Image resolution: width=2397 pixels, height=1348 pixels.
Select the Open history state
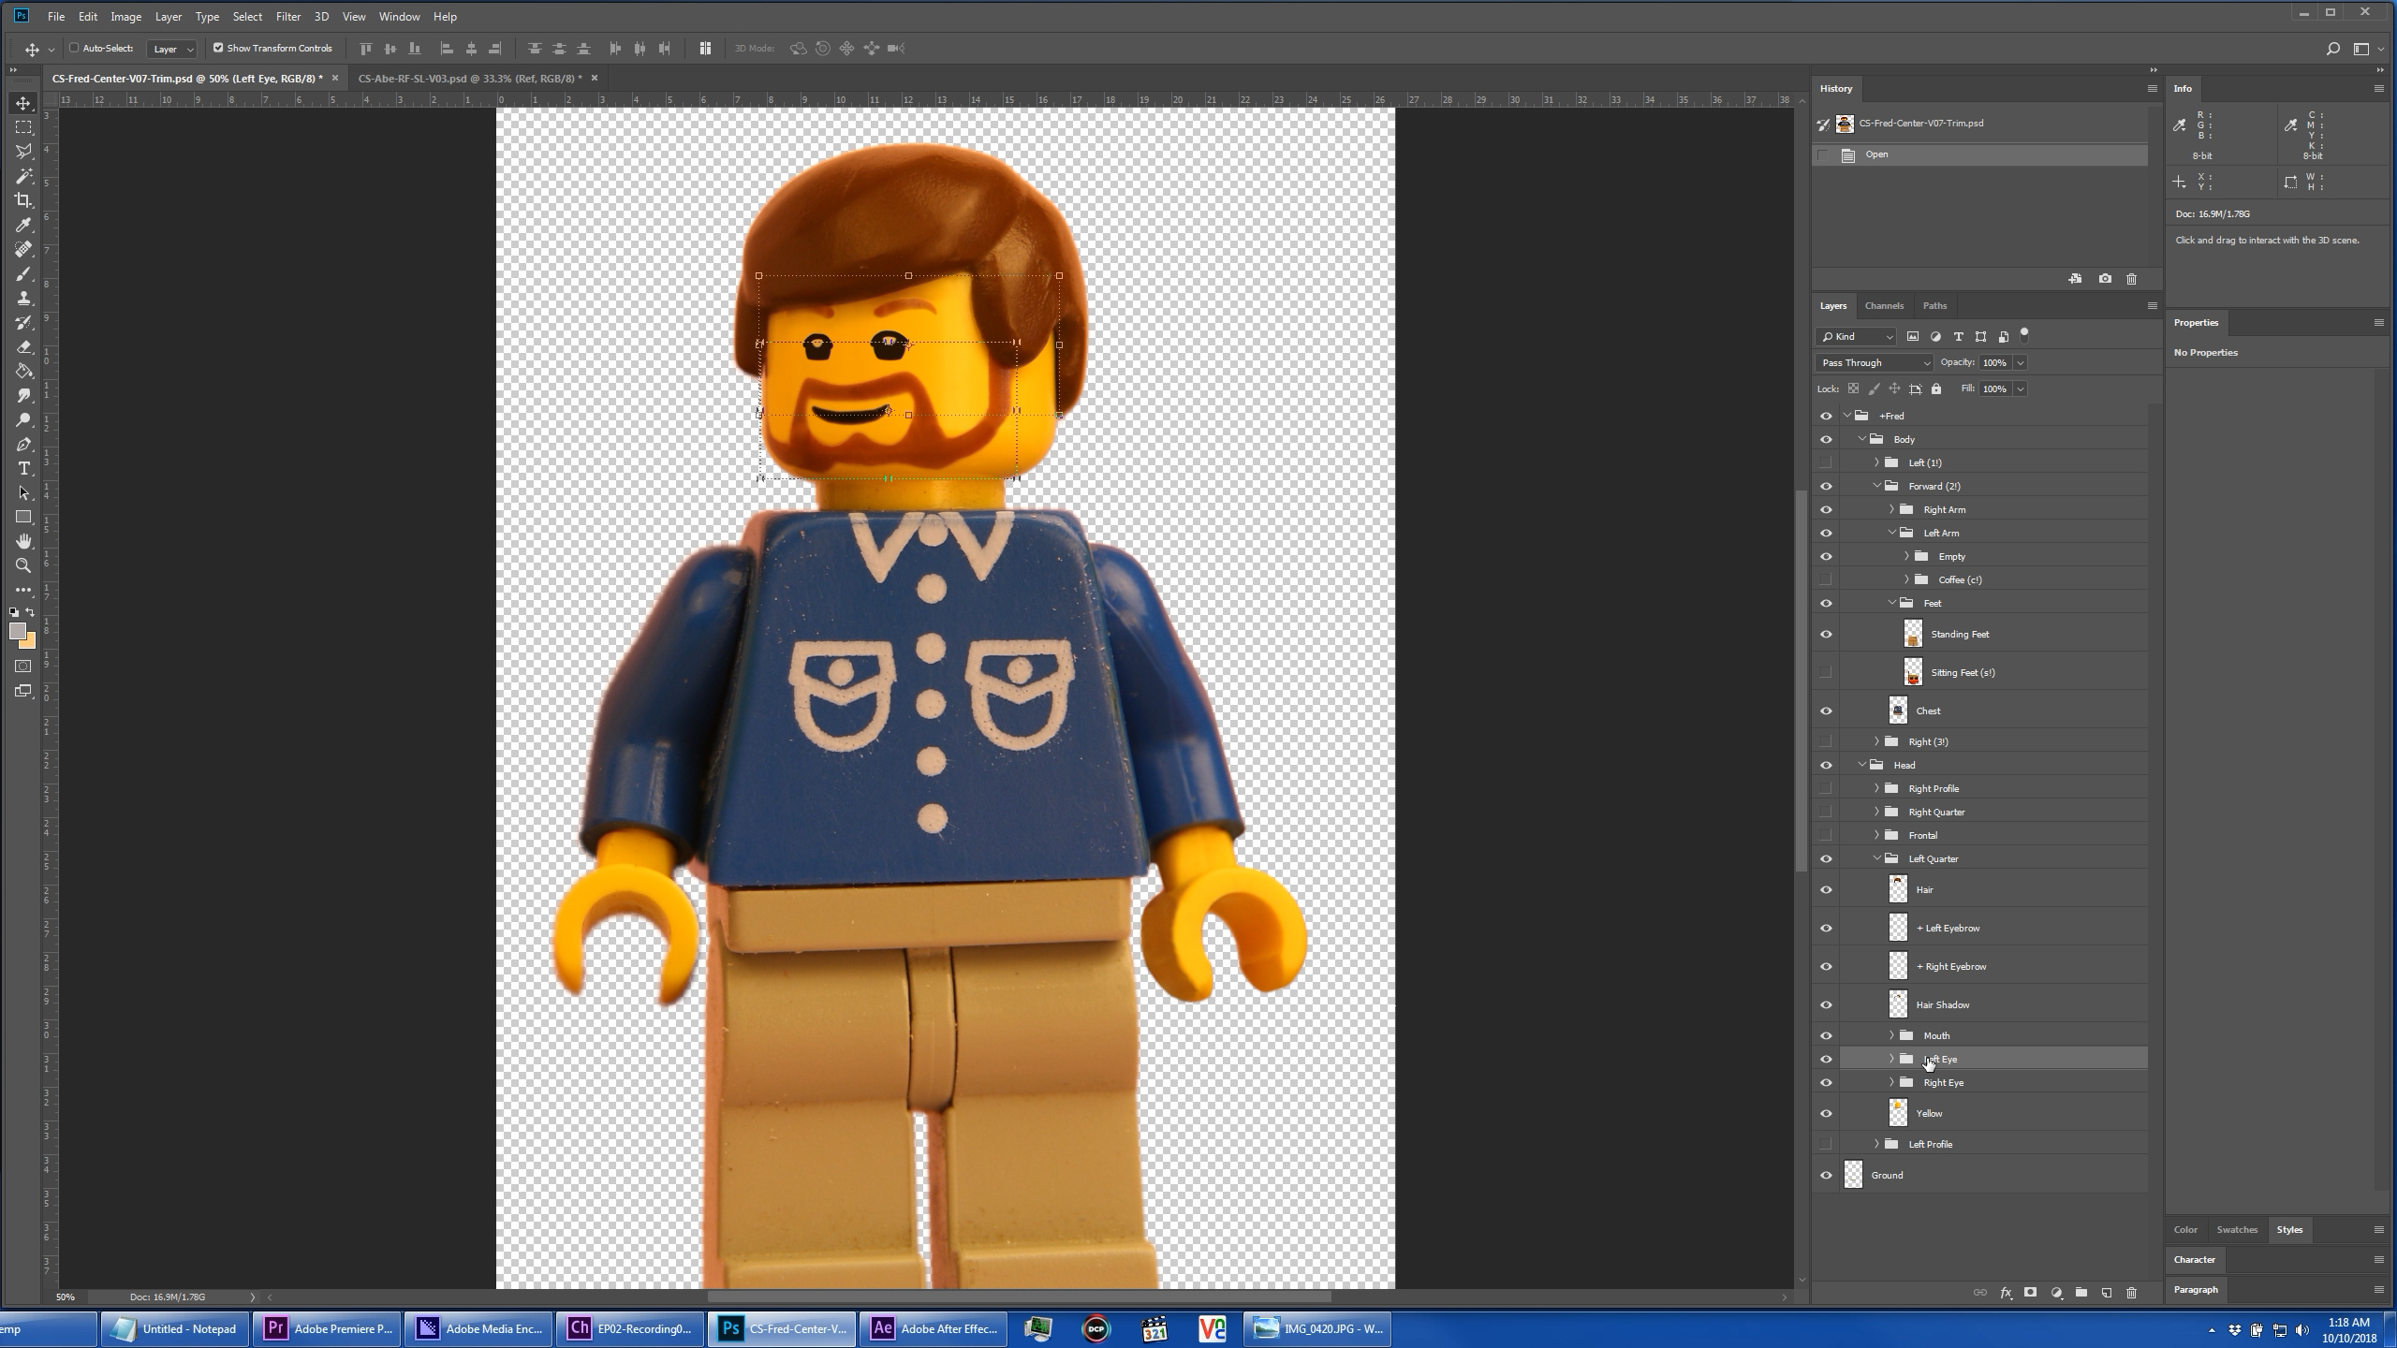click(1980, 155)
